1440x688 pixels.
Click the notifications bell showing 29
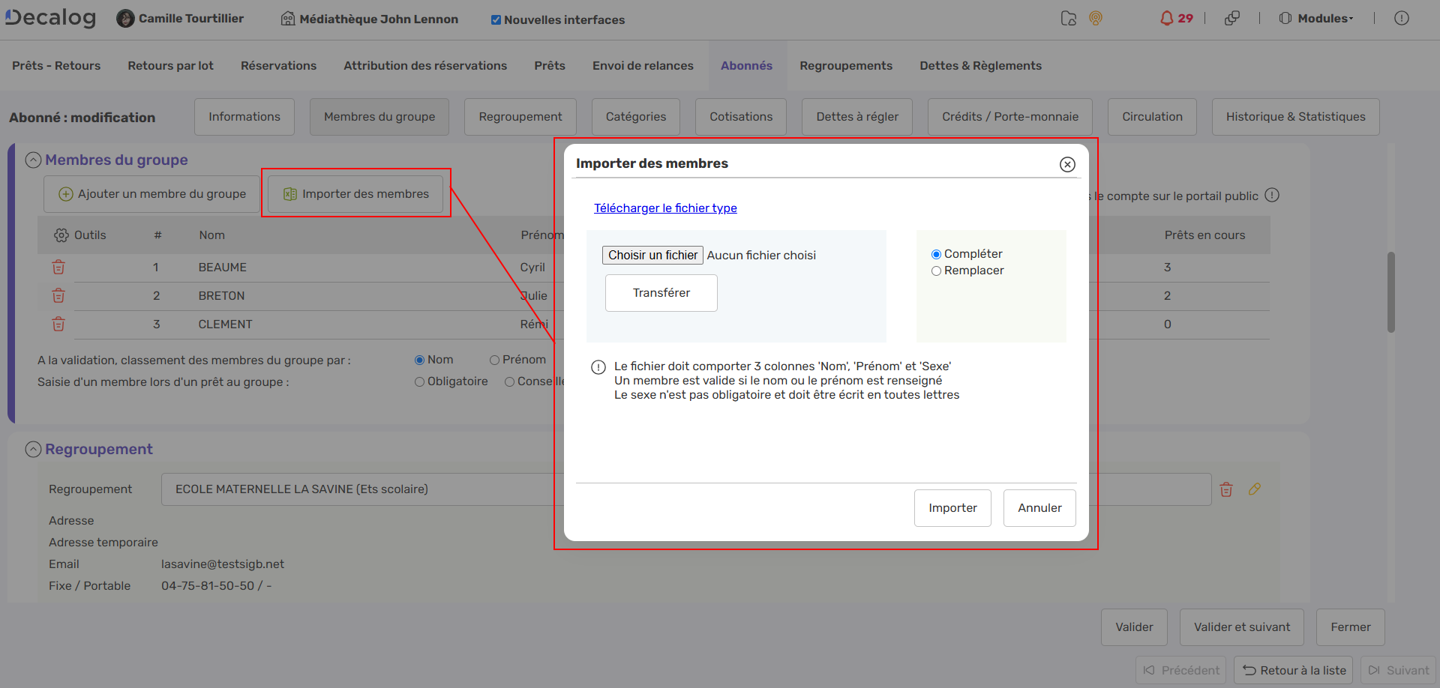tap(1175, 19)
